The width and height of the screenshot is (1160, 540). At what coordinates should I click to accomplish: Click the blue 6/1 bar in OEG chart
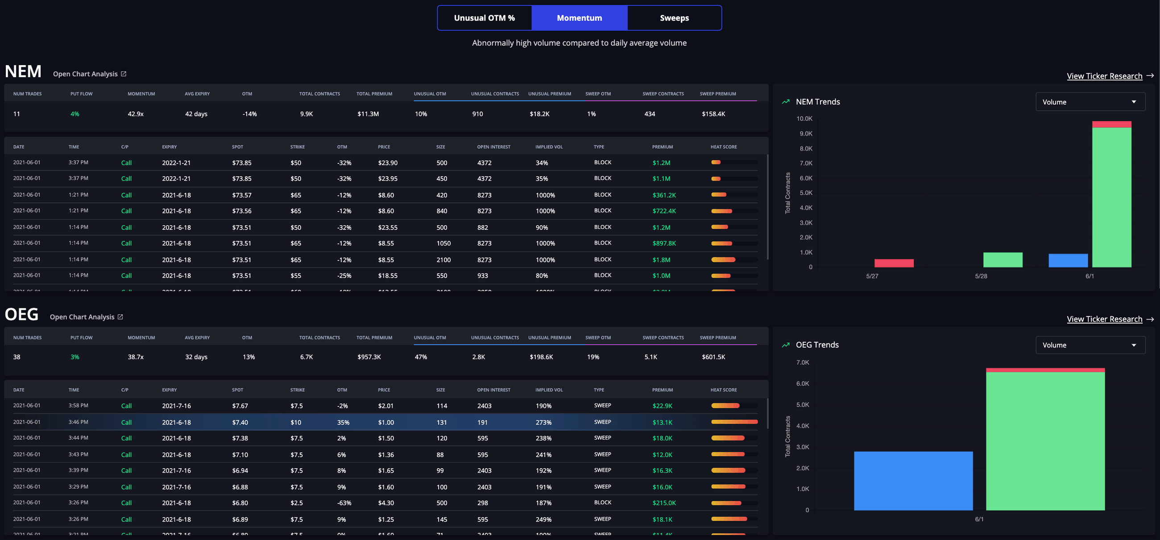click(x=913, y=481)
